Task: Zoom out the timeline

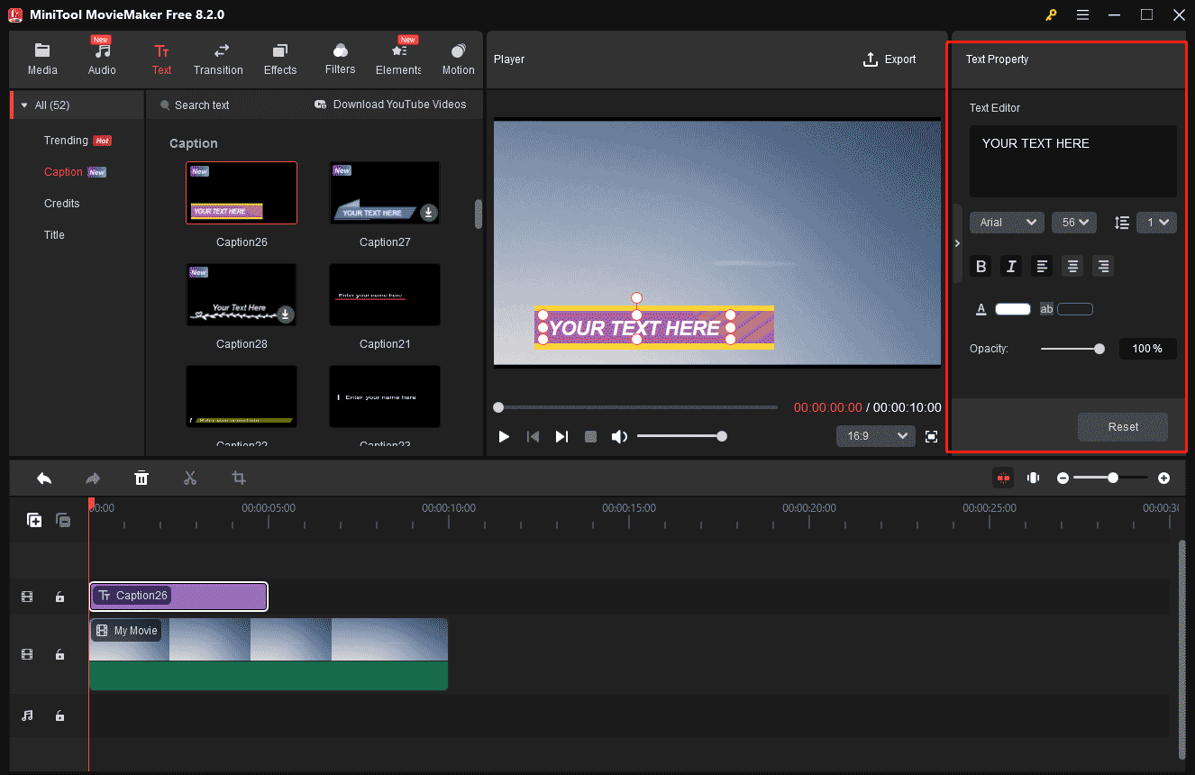Action: point(1063,479)
